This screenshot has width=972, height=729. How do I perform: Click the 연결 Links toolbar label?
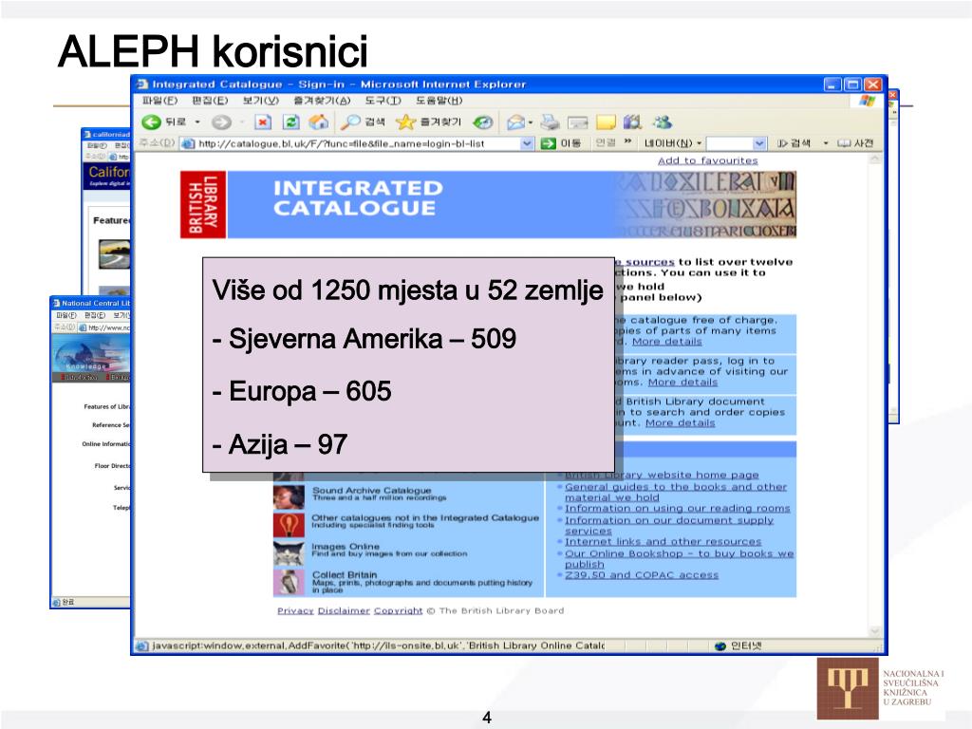point(605,143)
